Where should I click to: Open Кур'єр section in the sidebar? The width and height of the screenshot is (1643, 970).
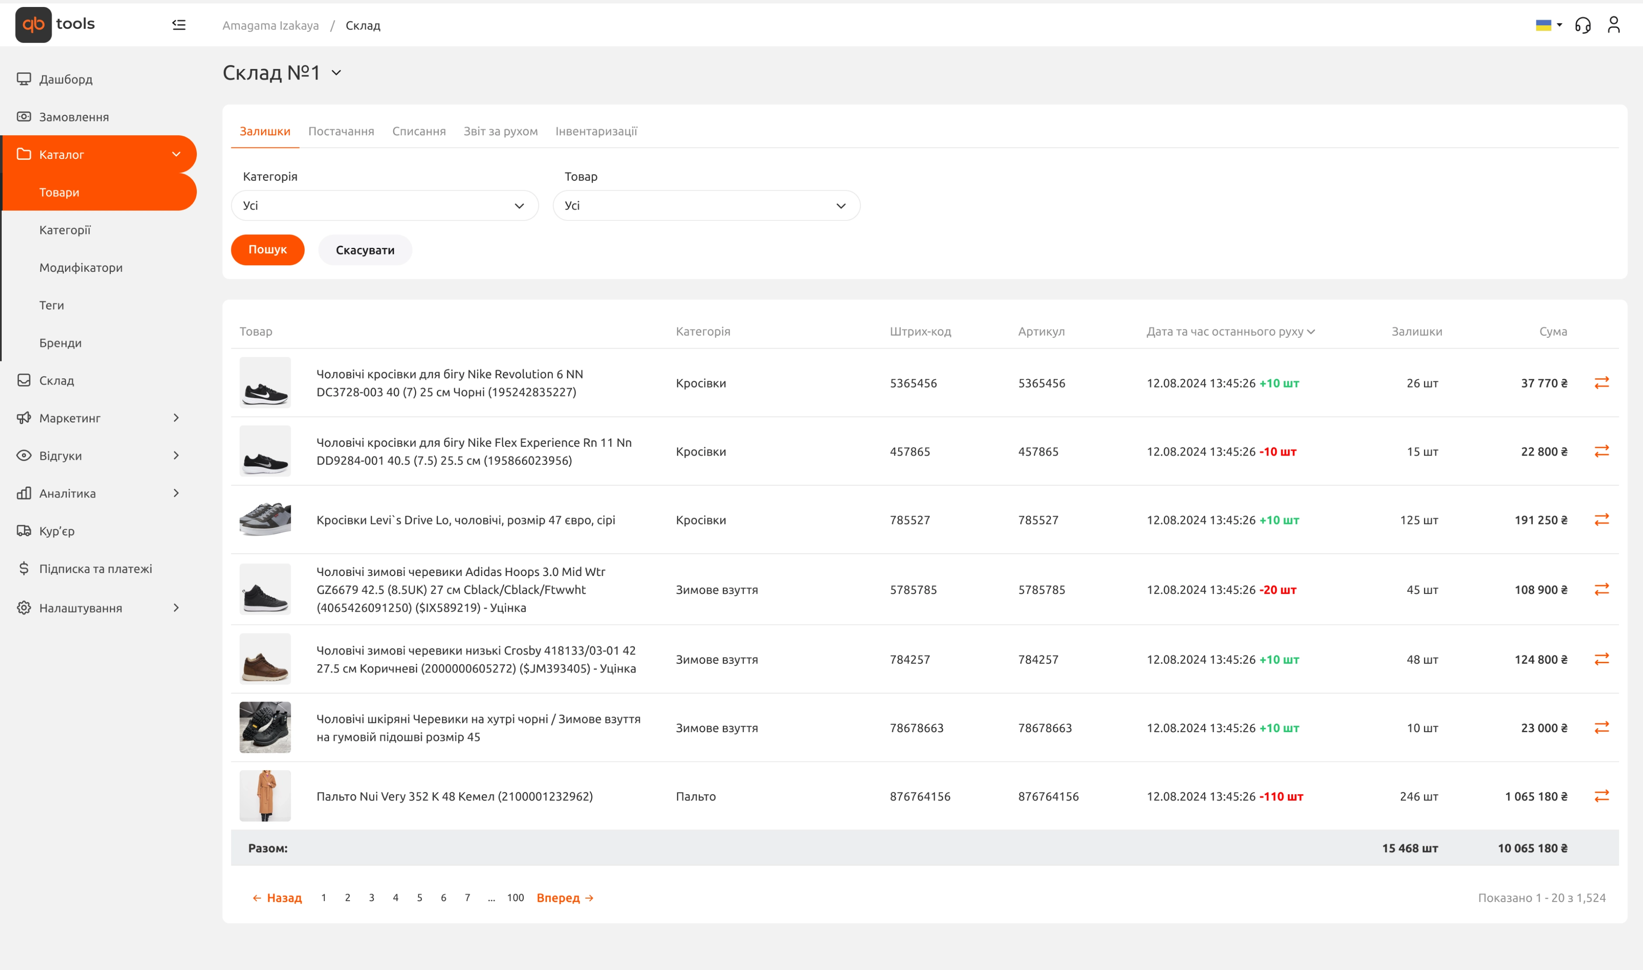(57, 531)
